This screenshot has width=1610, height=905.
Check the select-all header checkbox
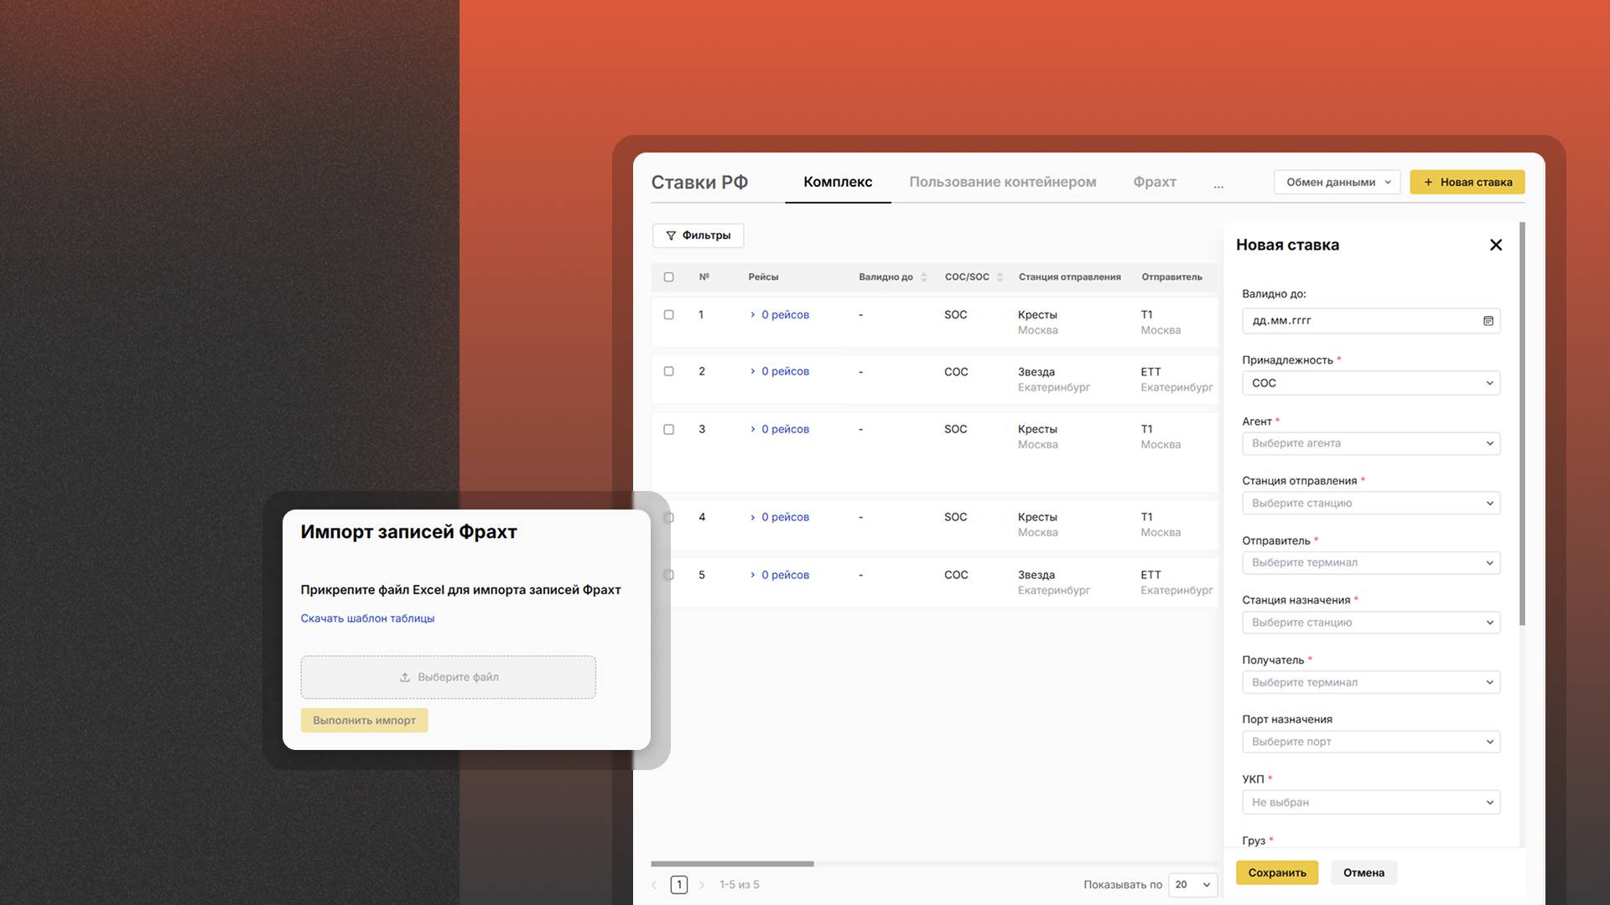pyautogui.click(x=668, y=277)
